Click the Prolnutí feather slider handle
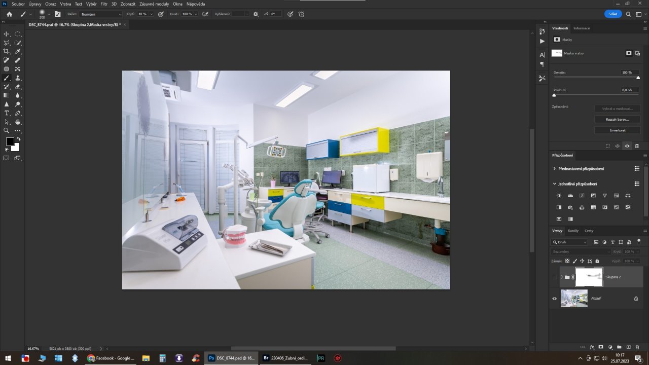 (x=554, y=95)
